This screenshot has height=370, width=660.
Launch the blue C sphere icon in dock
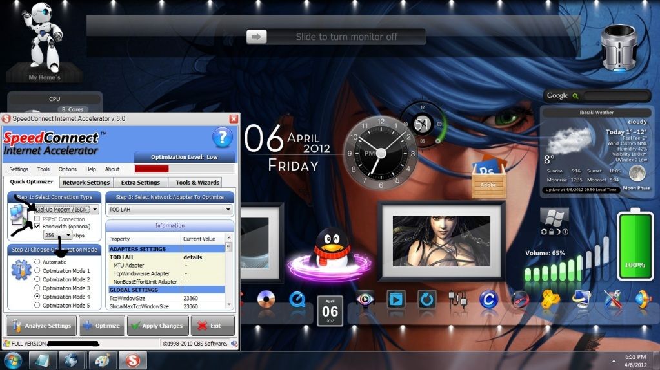488,300
